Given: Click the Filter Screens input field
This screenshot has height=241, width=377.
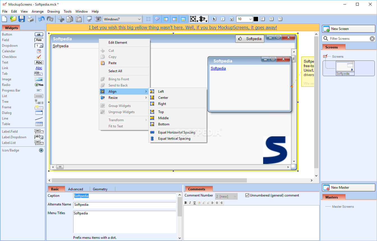Looking at the screenshot, I should click(349, 39).
